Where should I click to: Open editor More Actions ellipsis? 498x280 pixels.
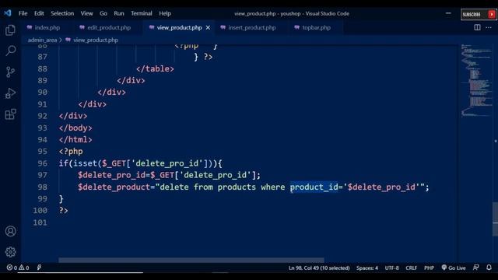[489, 28]
